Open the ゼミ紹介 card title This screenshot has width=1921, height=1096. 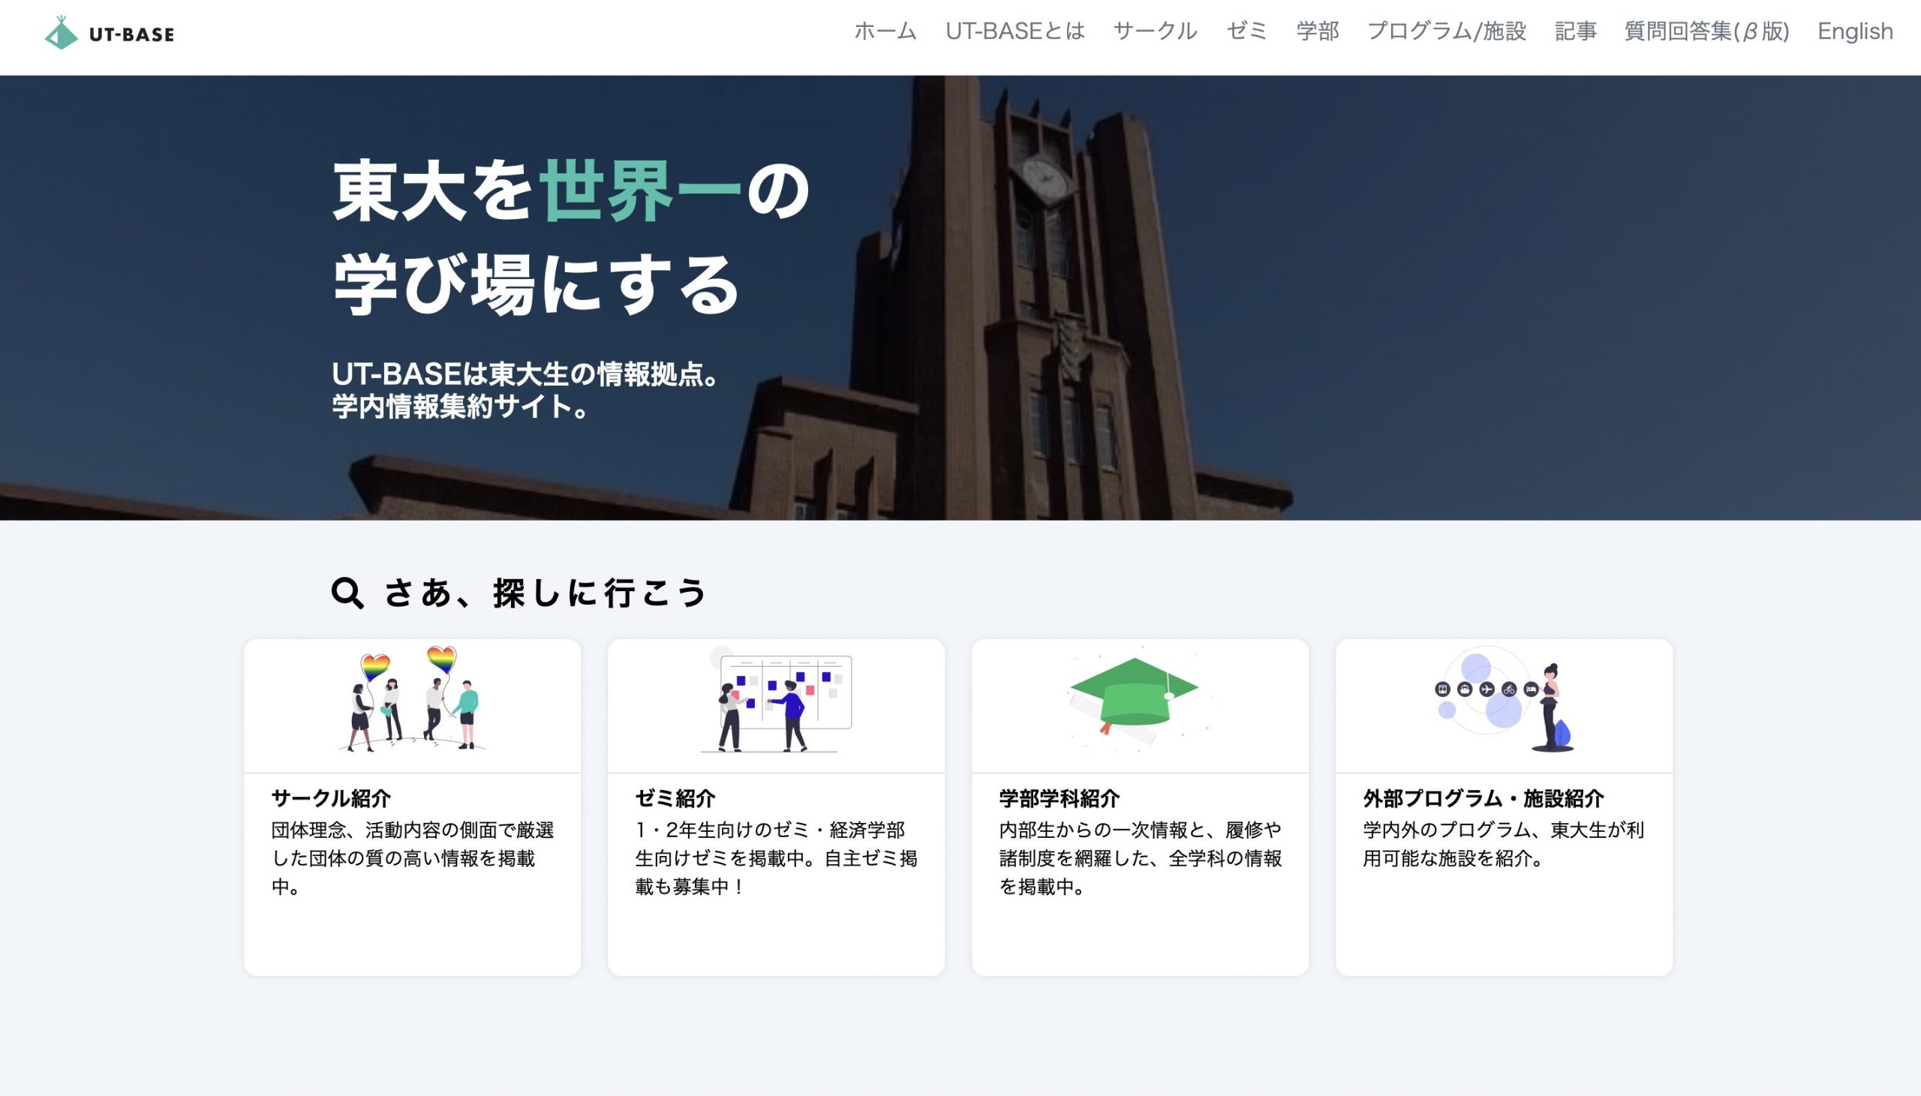pos(675,798)
